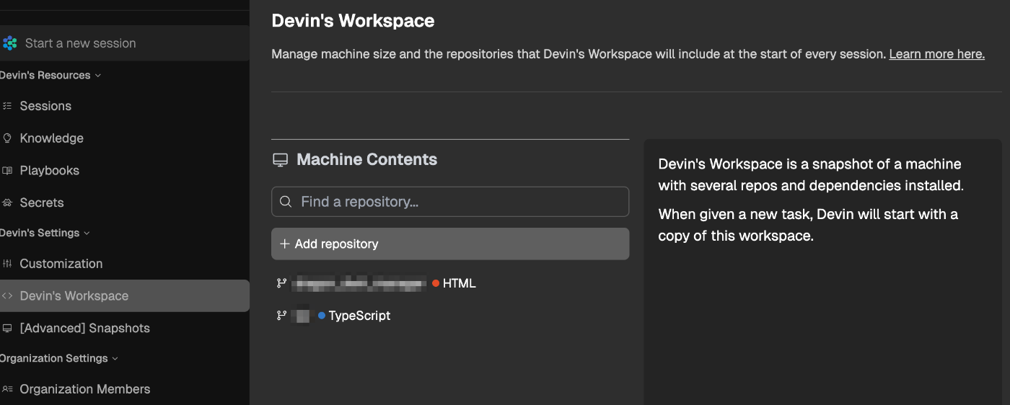Open the Devin's Workspace menu item

[x=74, y=296]
